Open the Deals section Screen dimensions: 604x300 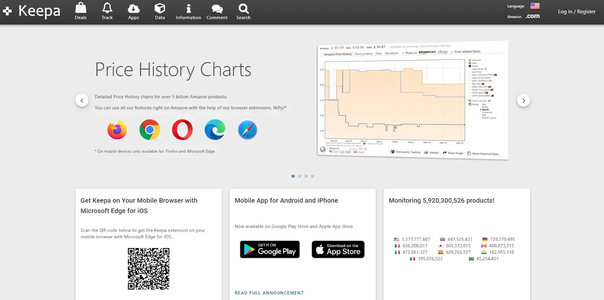[81, 11]
